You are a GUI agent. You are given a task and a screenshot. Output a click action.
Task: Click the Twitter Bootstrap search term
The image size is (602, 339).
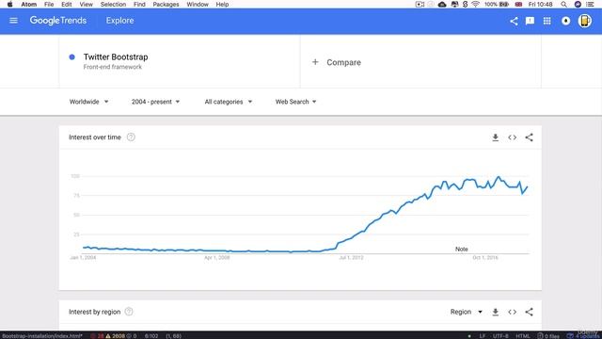tap(116, 56)
